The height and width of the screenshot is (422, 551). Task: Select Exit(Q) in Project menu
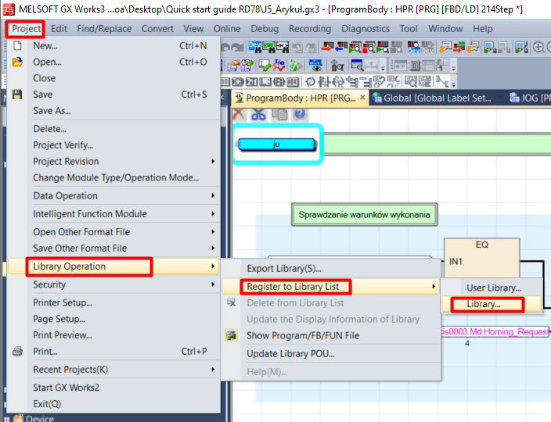click(x=113, y=404)
